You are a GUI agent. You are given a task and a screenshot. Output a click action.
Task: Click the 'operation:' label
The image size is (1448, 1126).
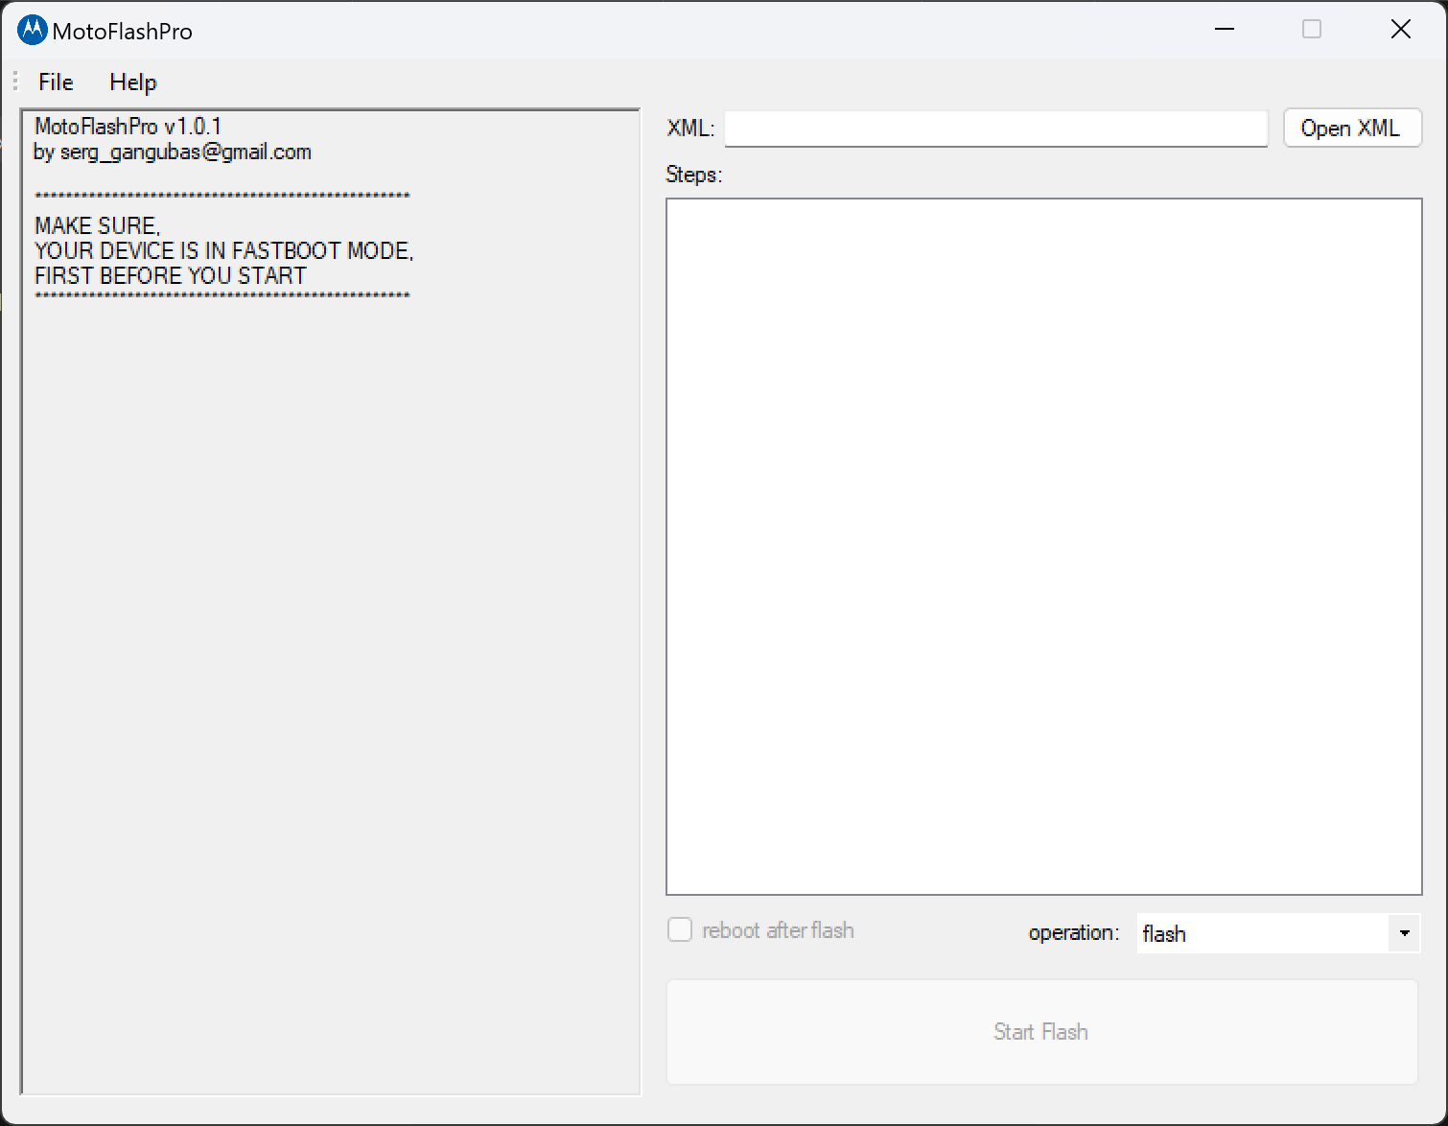(x=1073, y=933)
